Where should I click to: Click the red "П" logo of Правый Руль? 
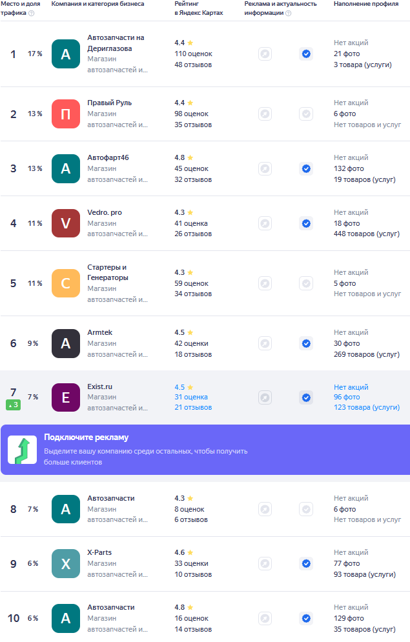click(x=66, y=114)
